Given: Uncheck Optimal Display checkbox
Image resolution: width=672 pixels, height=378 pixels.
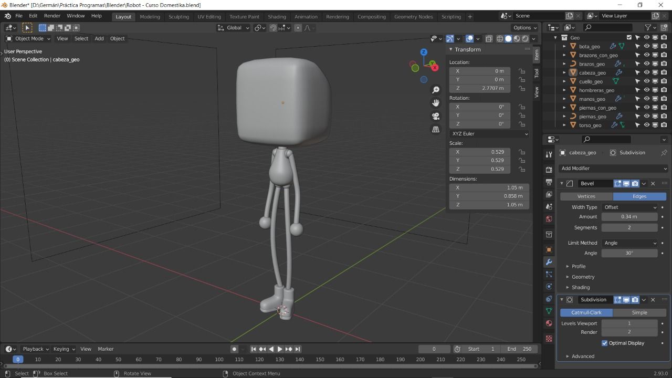Looking at the screenshot, I should 605,343.
